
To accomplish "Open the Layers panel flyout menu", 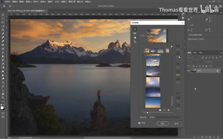I will (x=221, y=53).
